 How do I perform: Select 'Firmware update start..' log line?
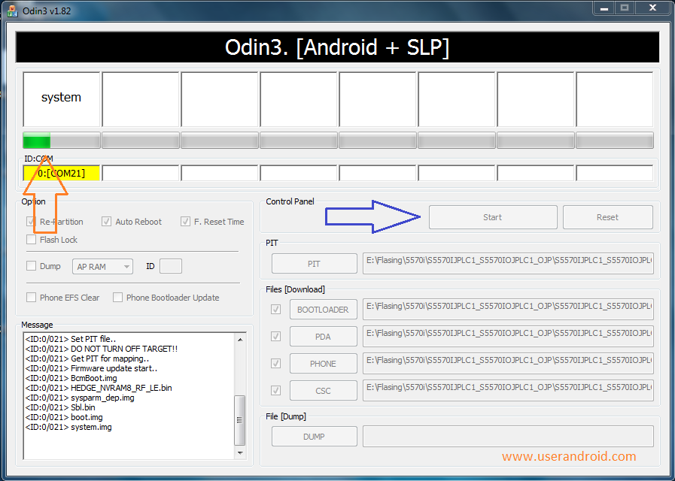(91, 368)
